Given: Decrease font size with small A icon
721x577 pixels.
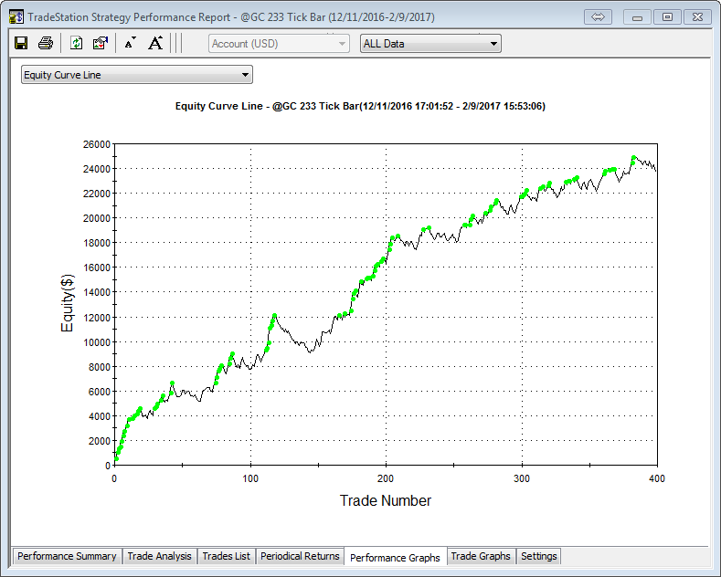Looking at the screenshot, I should pyautogui.click(x=130, y=43).
